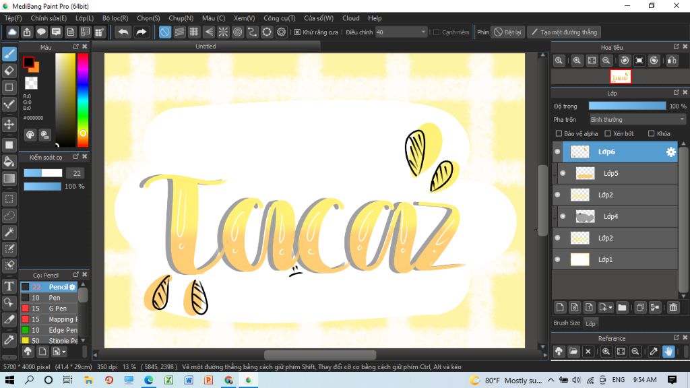Hide layer Lớp1
This screenshot has height=388, width=690.
[x=557, y=259]
